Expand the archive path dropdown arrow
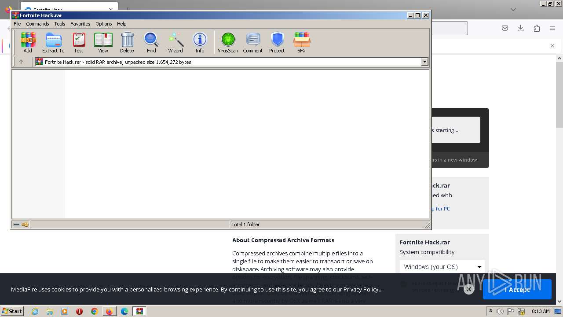This screenshot has width=563, height=317. point(424,62)
